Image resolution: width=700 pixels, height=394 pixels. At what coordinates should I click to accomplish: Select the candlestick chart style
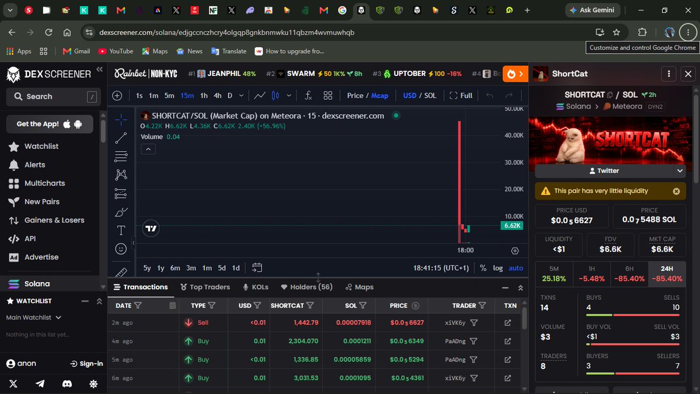(x=275, y=95)
